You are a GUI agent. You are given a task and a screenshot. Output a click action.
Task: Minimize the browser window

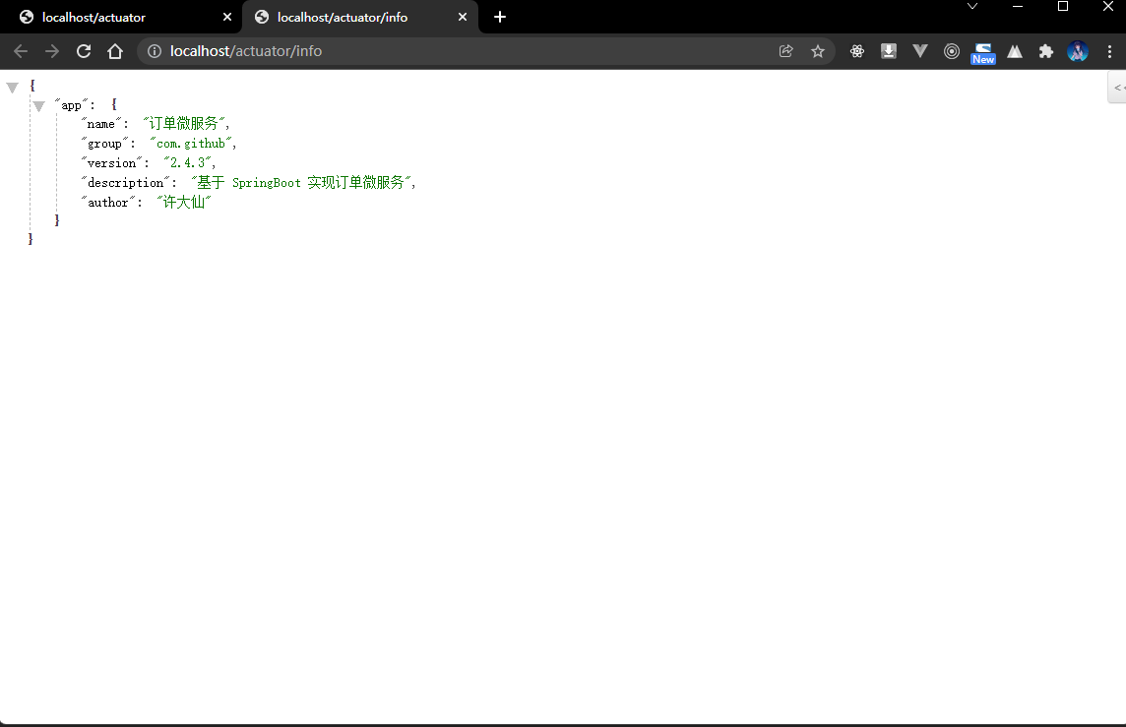[x=1018, y=7]
